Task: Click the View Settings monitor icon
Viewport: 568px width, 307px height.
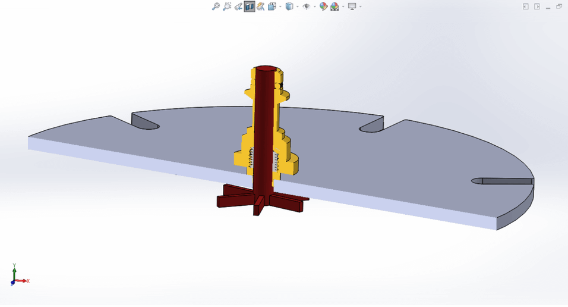Action: coord(352,7)
